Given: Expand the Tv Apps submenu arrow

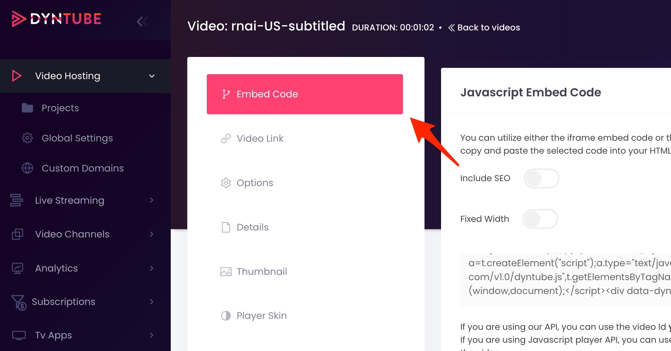Looking at the screenshot, I should pyautogui.click(x=152, y=335).
